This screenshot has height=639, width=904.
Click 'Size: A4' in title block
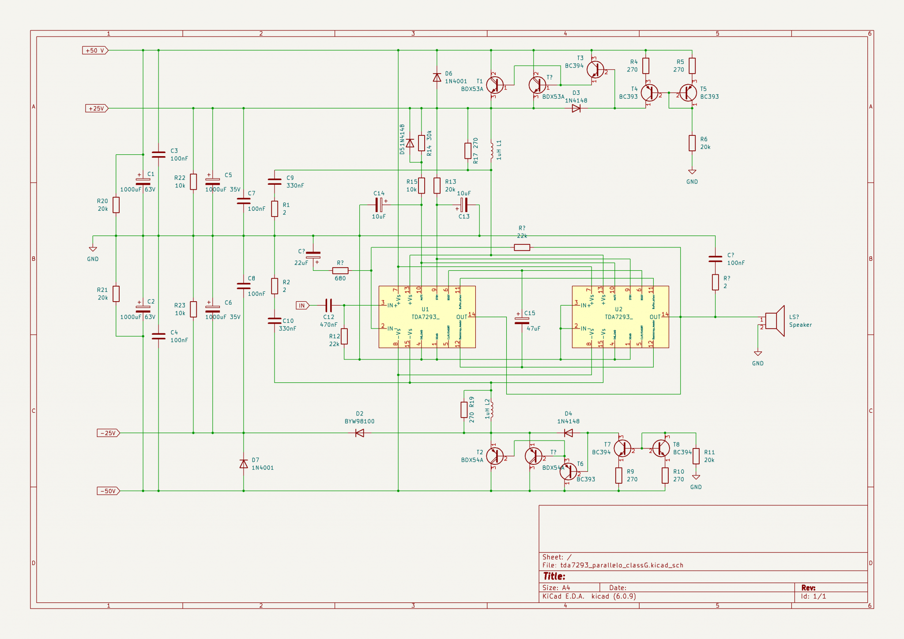[556, 588]
